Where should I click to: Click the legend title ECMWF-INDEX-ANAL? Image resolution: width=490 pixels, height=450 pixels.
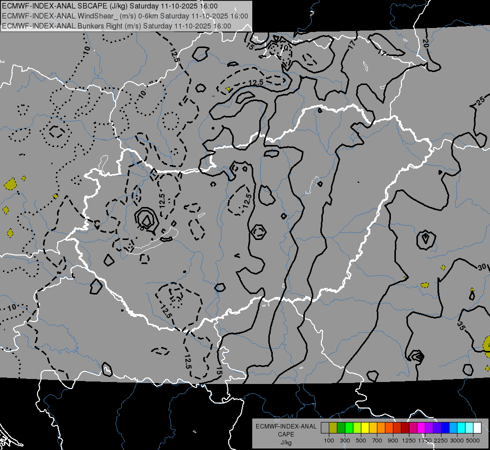tap(286, 426)
